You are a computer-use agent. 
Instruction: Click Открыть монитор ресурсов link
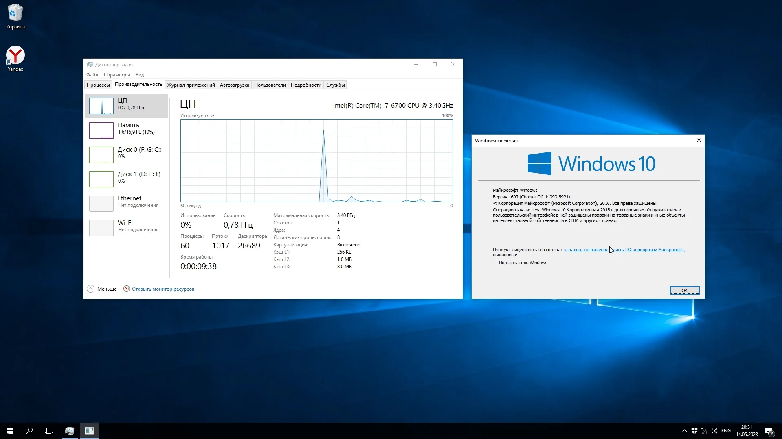pos(163,289)
